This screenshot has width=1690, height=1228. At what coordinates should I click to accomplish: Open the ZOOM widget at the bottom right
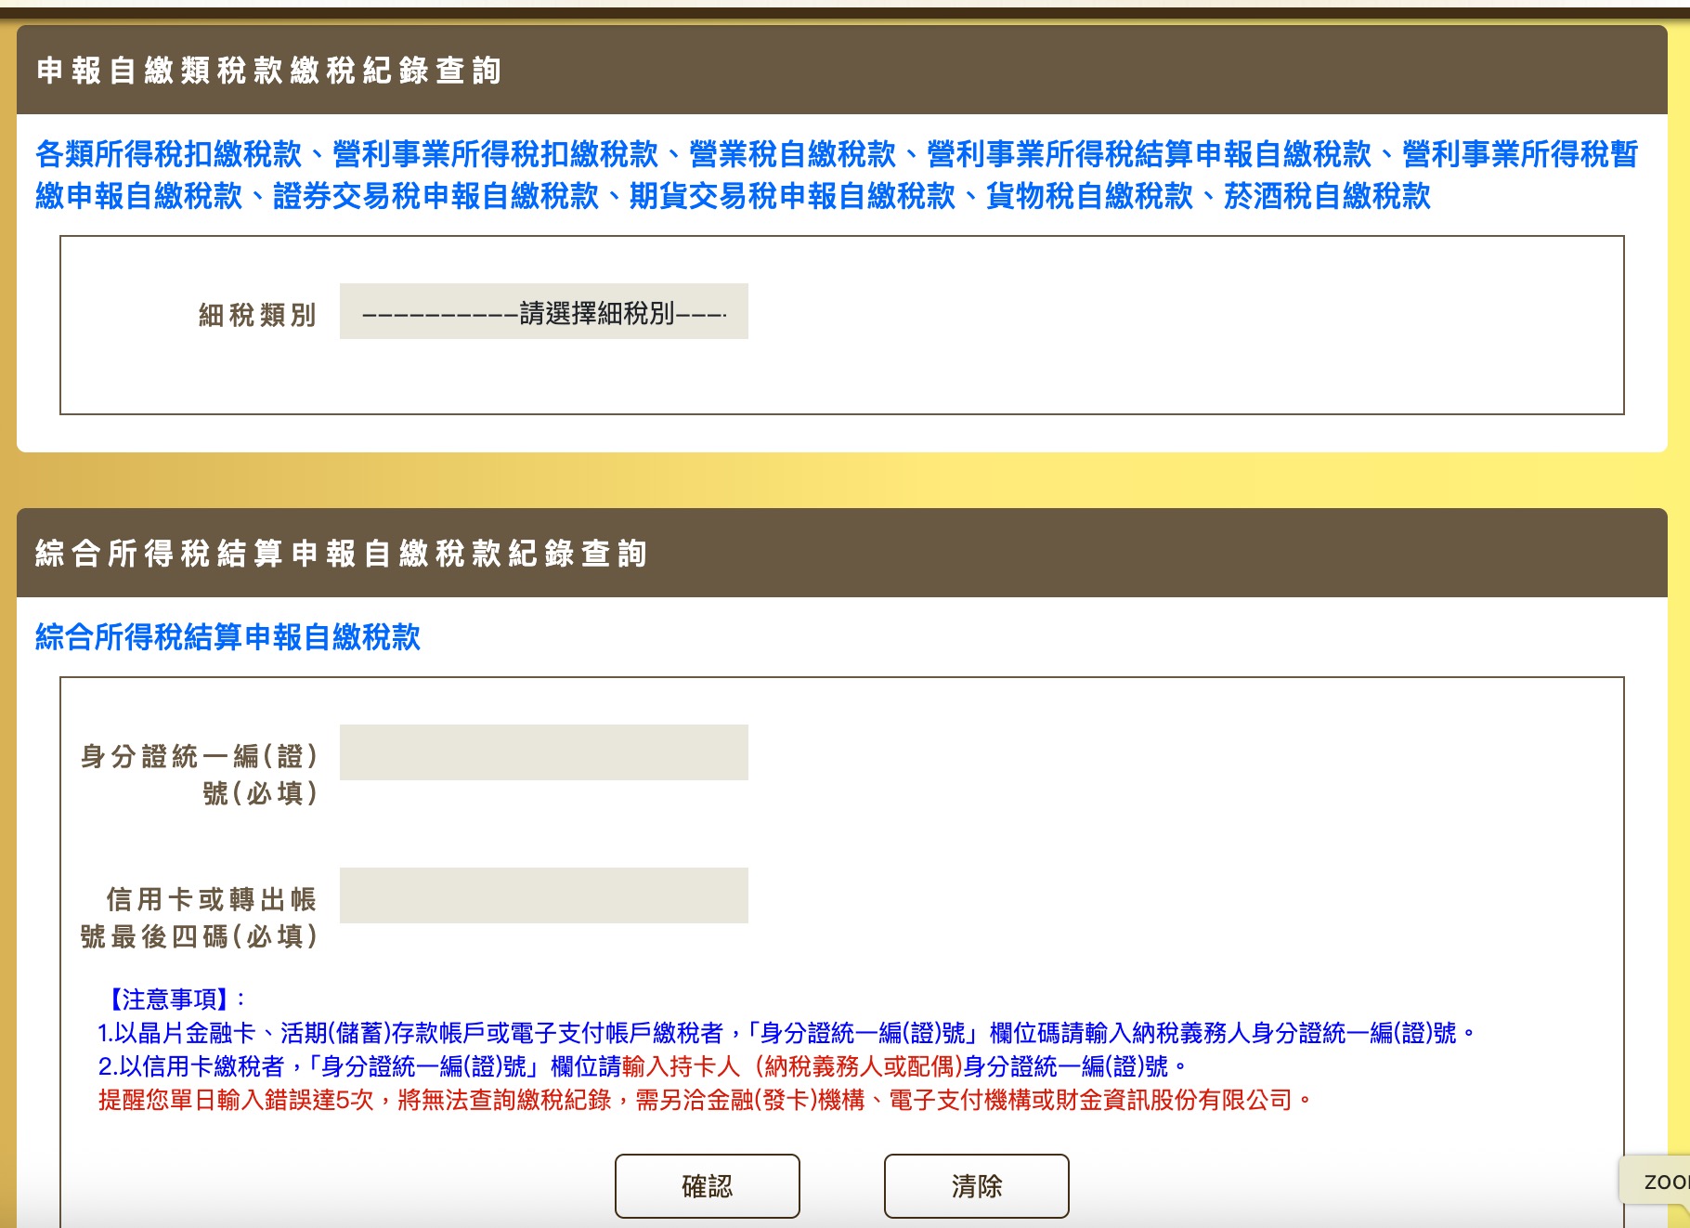[1658, 1182]
